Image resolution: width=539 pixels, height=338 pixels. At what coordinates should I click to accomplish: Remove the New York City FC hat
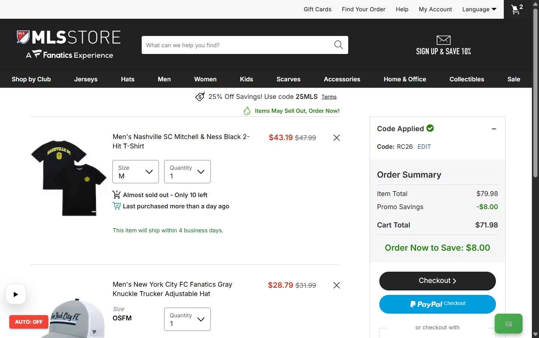tap(337, 285)
